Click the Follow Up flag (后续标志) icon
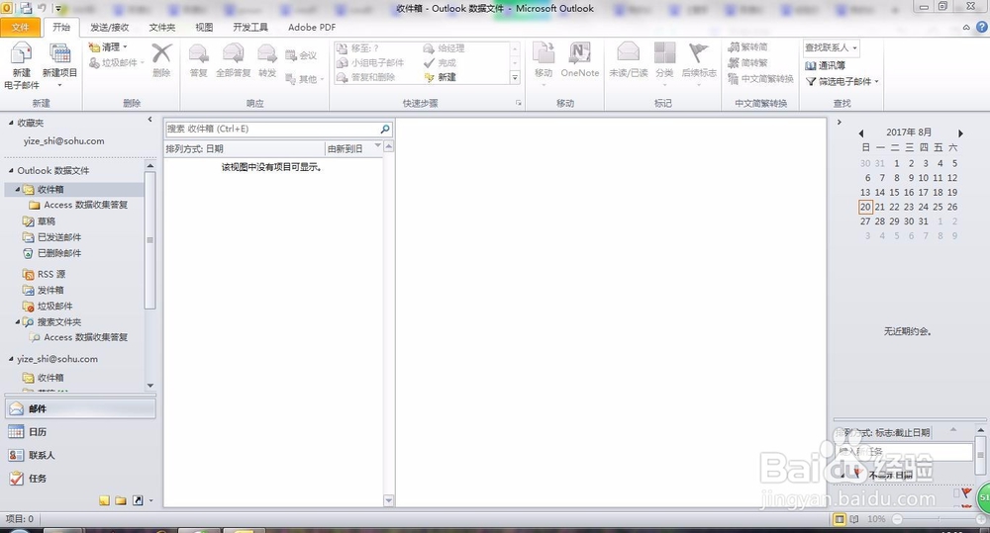 click(x=698, y=53)
